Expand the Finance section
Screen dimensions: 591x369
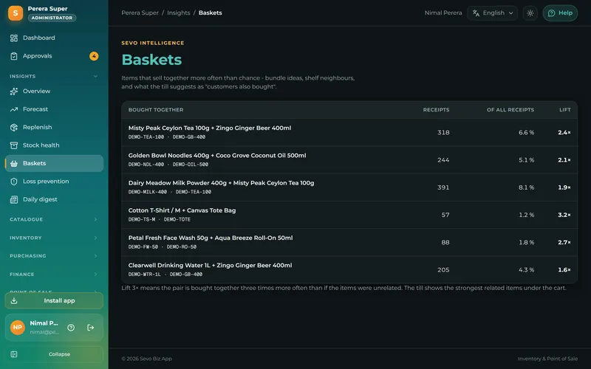click(x=54, y=274)
